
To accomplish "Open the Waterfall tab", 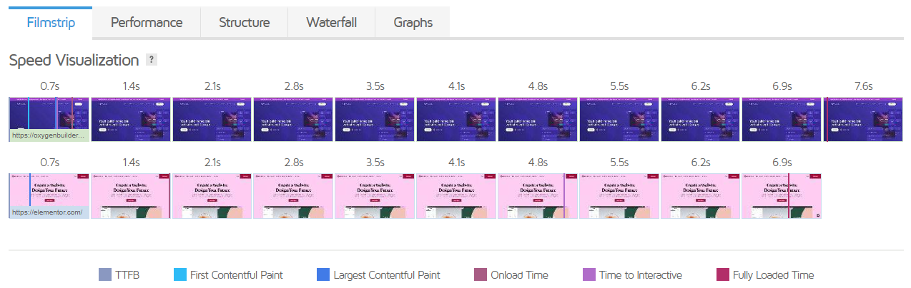I will pyautogui.click(x=331, y=22).
